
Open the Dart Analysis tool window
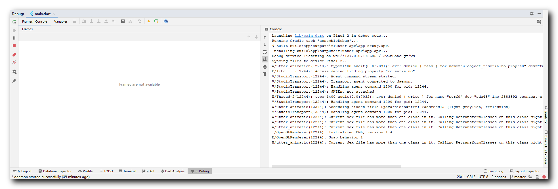(173, 171)
